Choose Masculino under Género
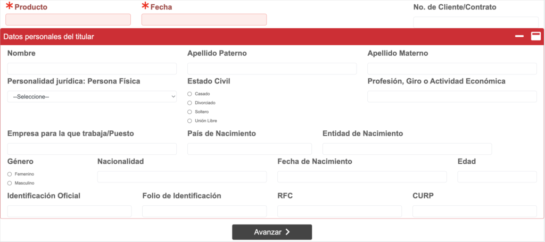 pos(10,183)
